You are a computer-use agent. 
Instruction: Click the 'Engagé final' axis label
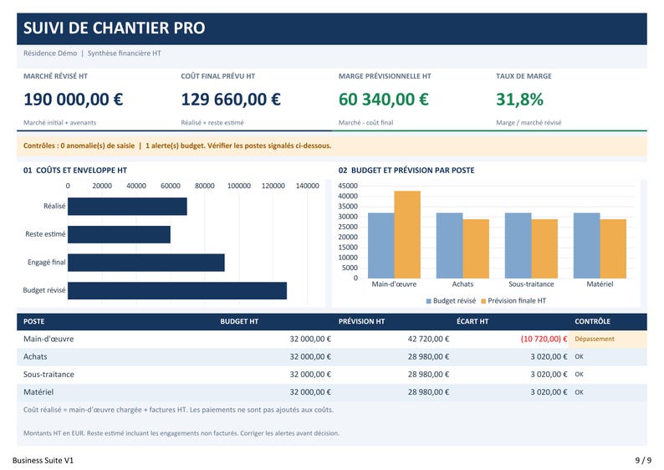(x=47, y=263)
